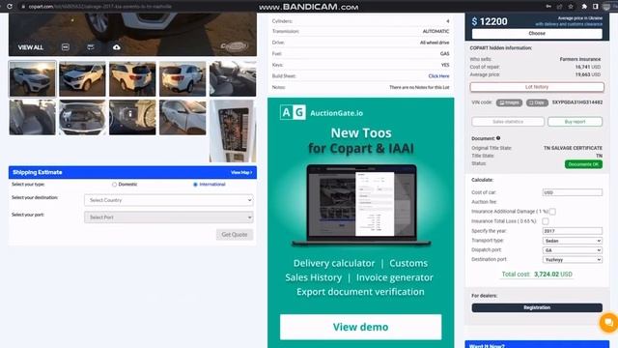Open Transport type dropdown showing Sedan
Screen dimensions: 618x348
coord(573,241)
